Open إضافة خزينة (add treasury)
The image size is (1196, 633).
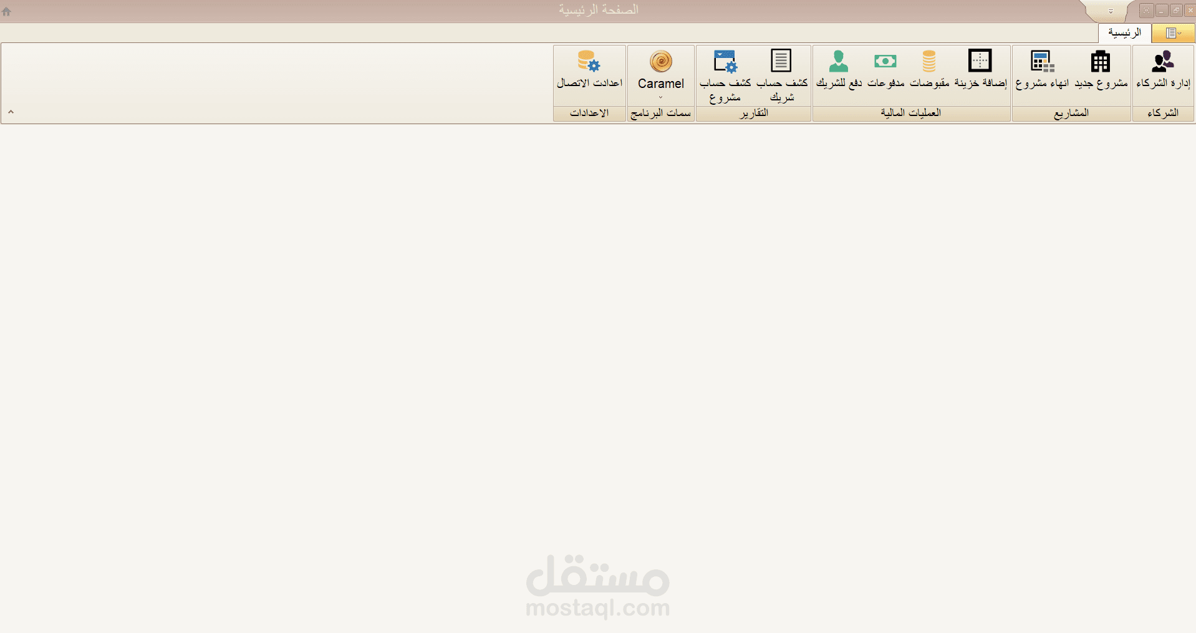[980, 70]
